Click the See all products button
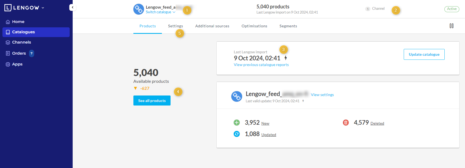This screenshot has height=168, width=465. pos(152,101)
